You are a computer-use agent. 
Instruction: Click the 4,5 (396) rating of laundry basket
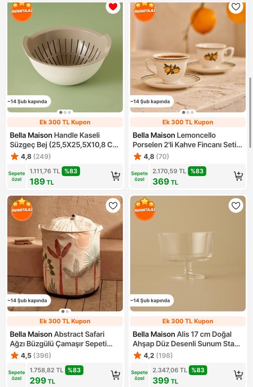coord(30,355)
